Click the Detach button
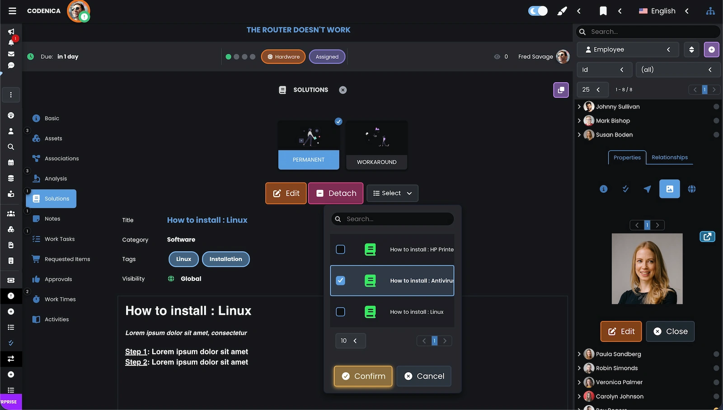 [336, 193]
